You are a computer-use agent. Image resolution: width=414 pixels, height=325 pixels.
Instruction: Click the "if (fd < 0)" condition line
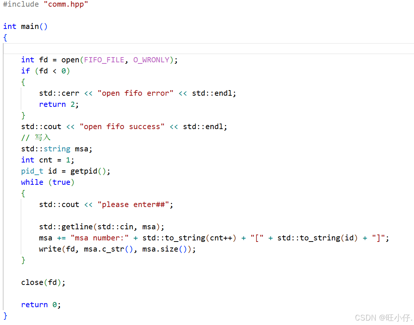coord(45,71)
